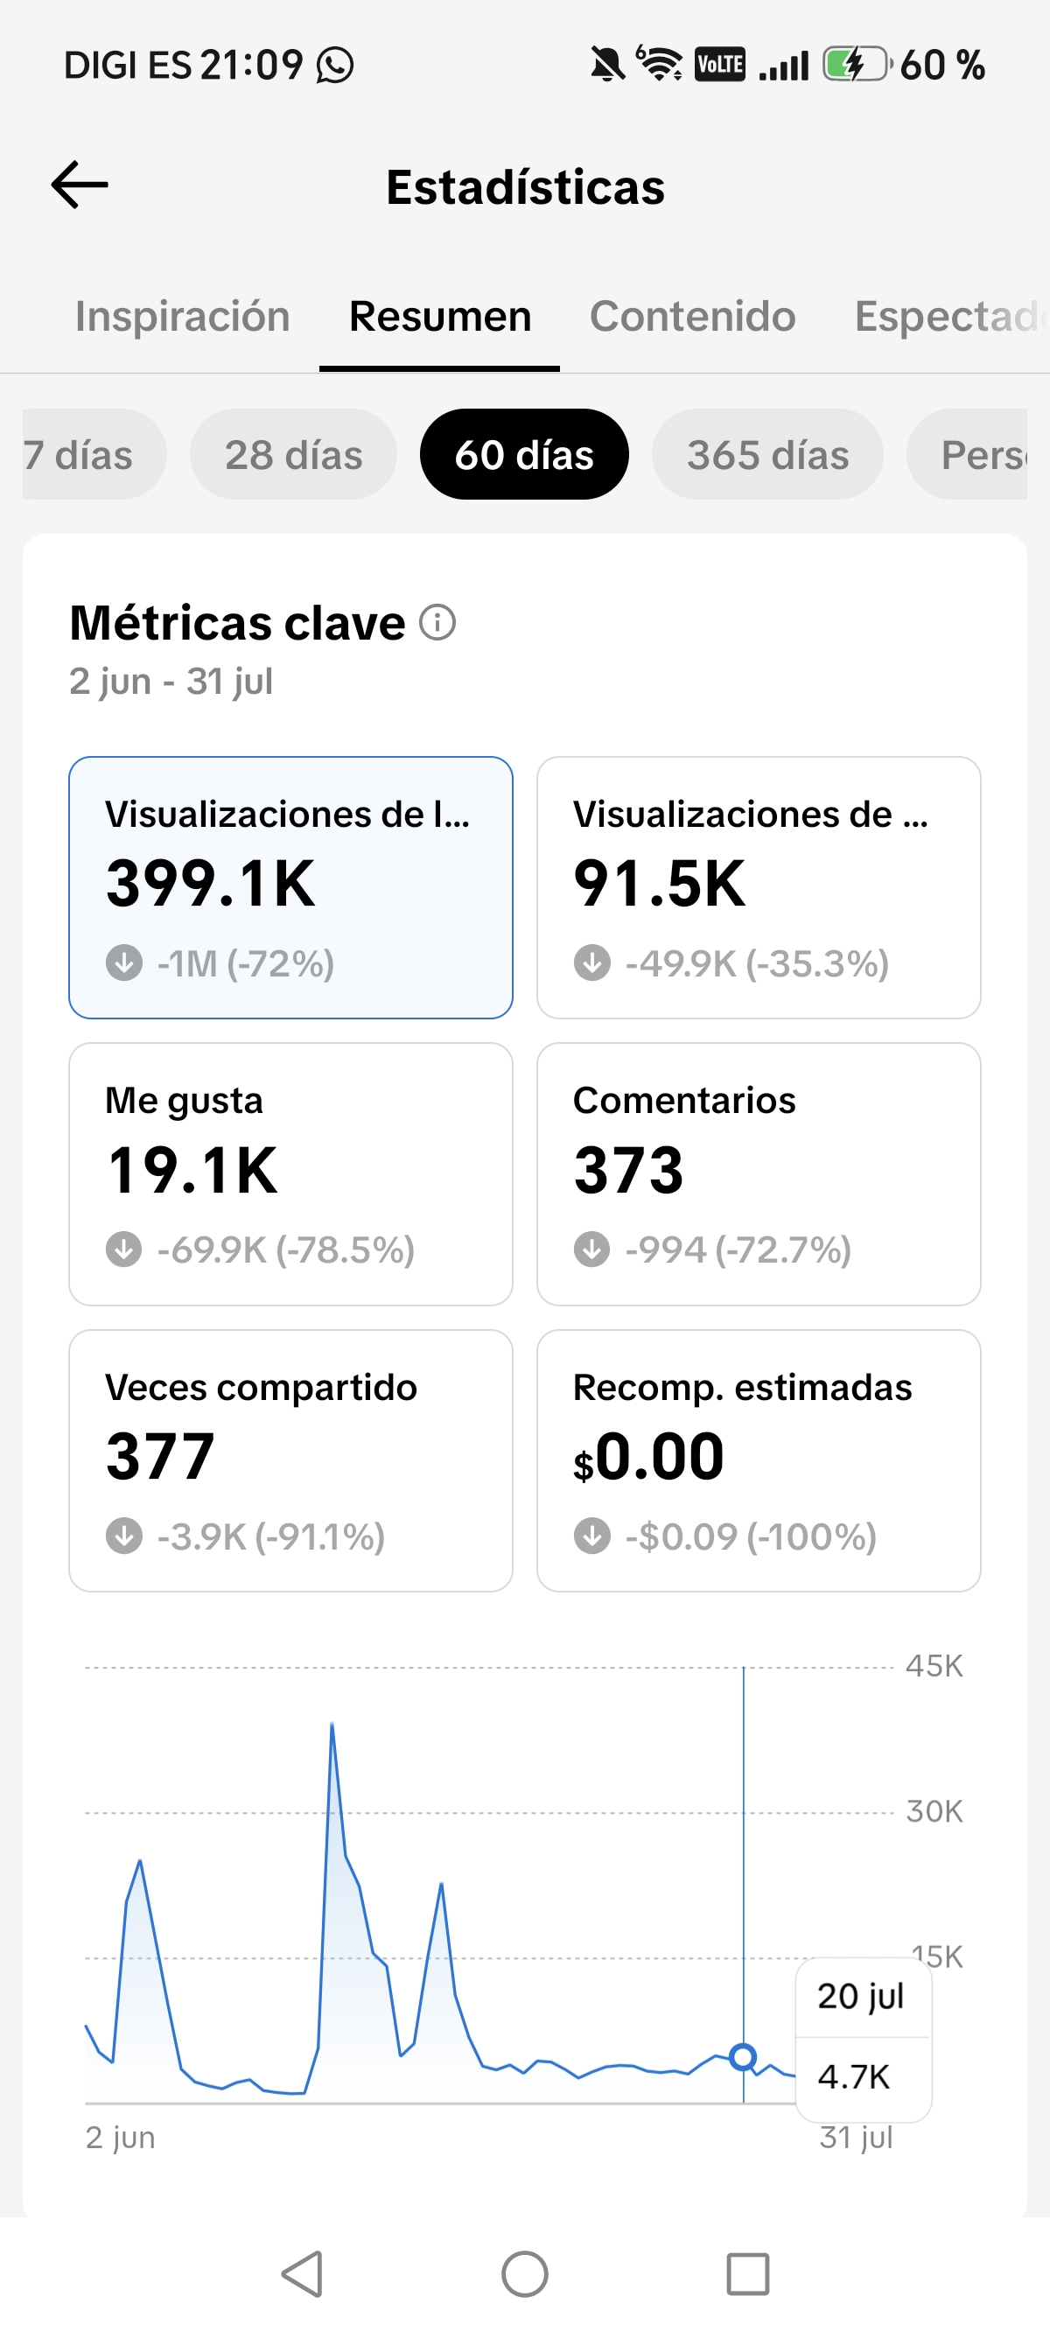Select the 28 días range chip
Image resolution: width=1050 pixels, height=2331 pixels.
tap(293, 454)
